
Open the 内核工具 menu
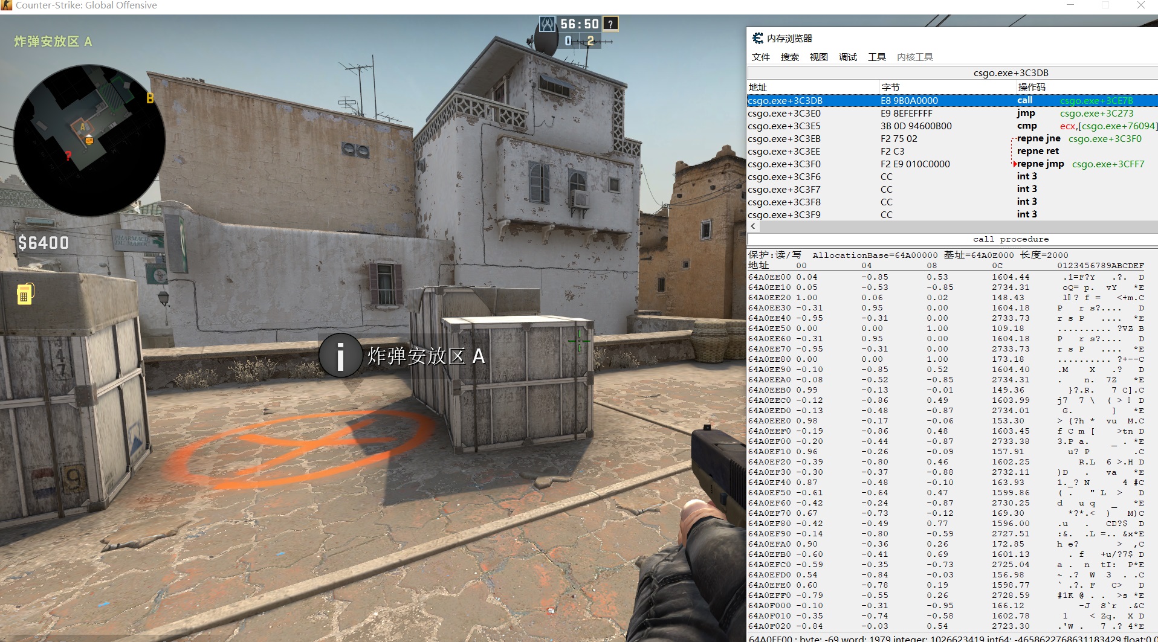click(x=914, y=57)
